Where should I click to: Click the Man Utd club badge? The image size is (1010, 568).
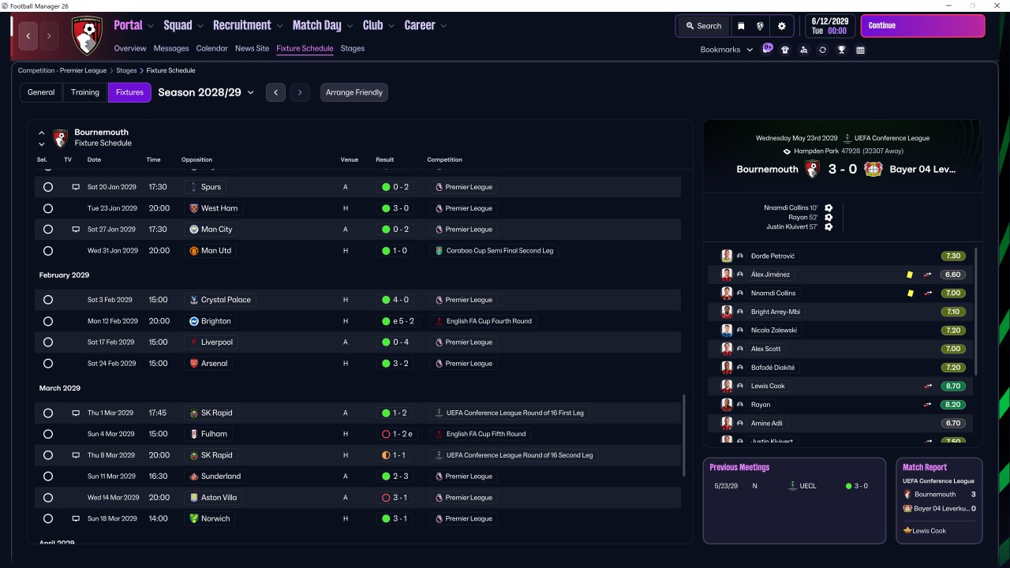coord(193,251)
